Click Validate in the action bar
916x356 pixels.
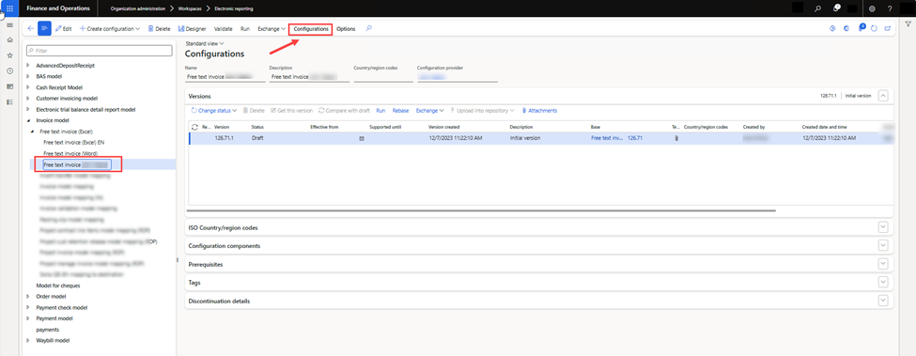coord(224,28)
